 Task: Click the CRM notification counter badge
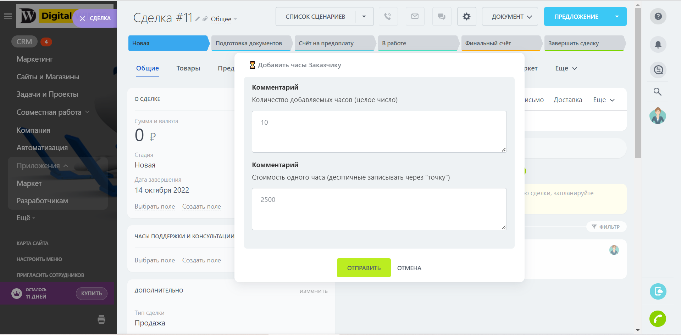46,42
